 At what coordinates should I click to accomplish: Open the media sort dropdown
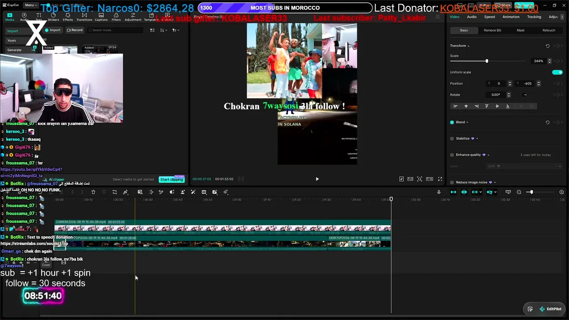click(x=163, y=30)
